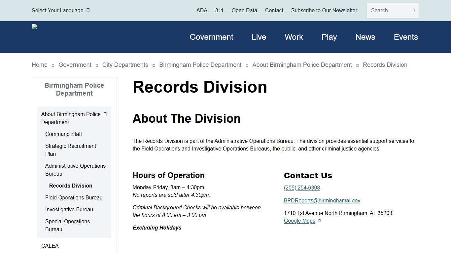451x254 pixels.
Task: Open the Work section
Action: pos(294,37)
